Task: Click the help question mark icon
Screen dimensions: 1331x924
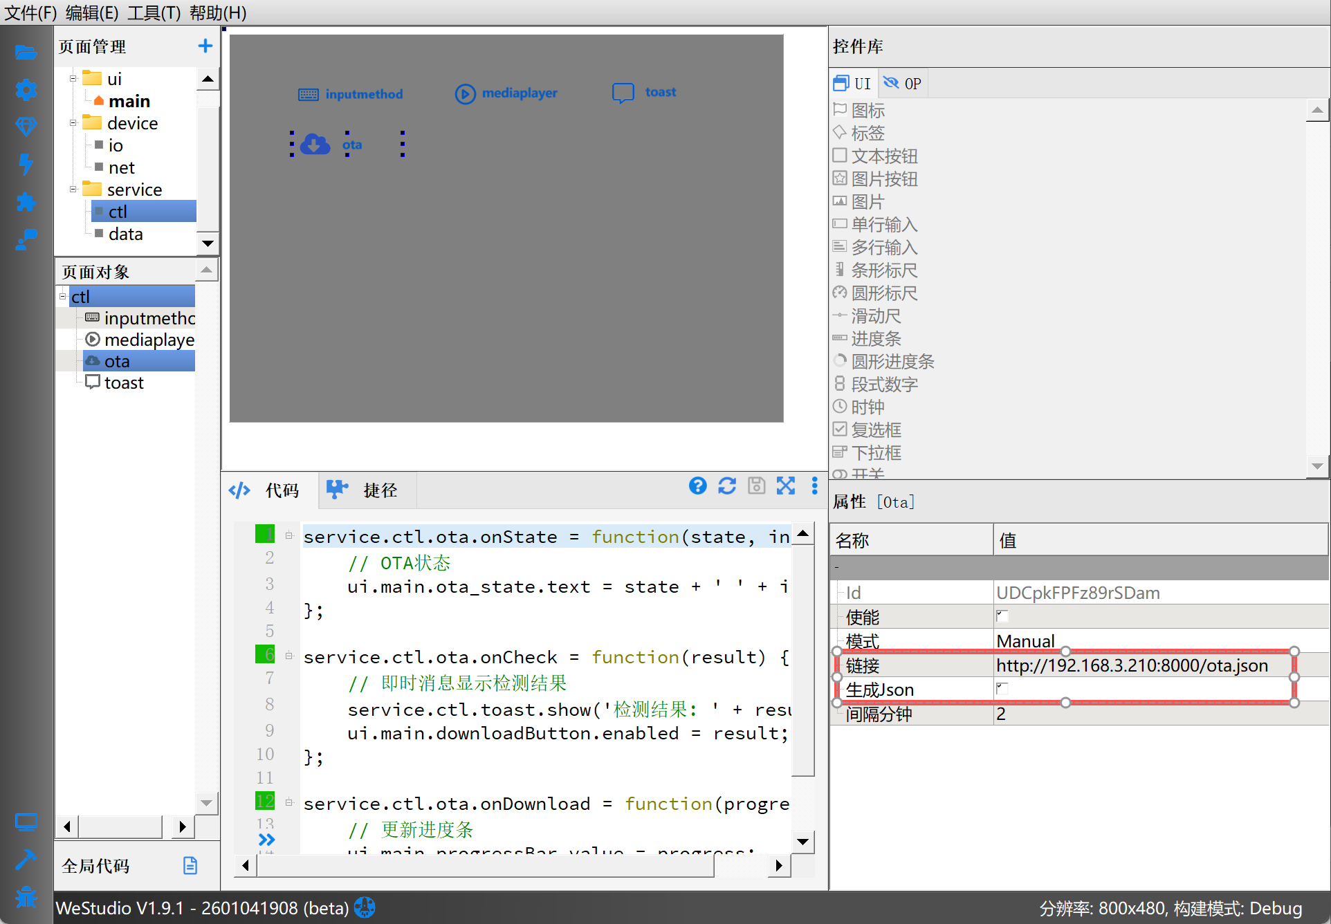Action: pos(697,486)
